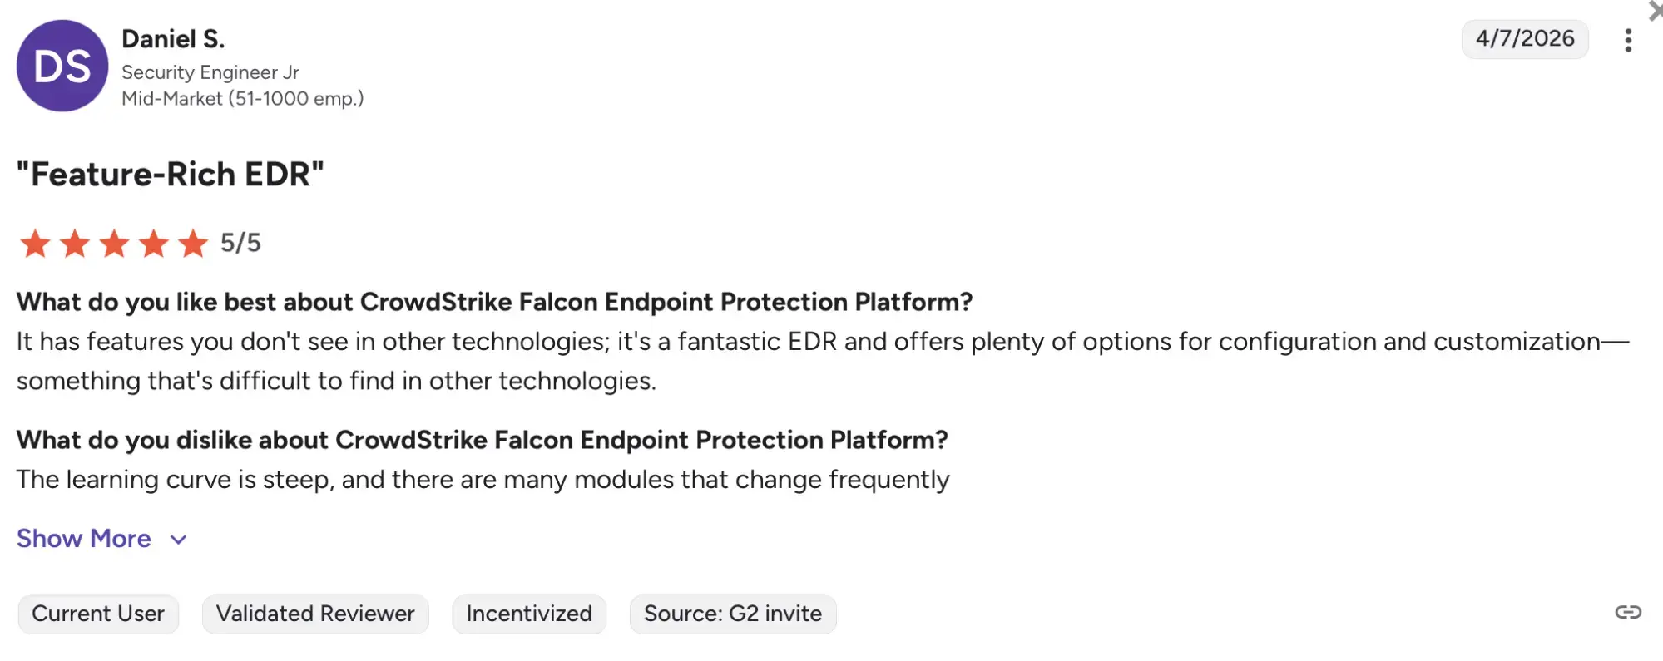Open the "Feature-Rich EDR" review title
The image size is (1663, 661).
171,175
